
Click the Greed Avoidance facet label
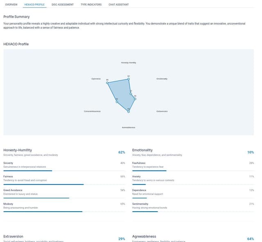pos(13,190)
